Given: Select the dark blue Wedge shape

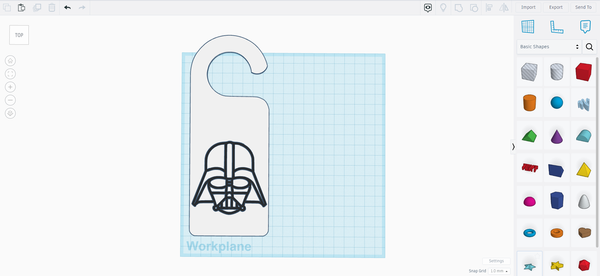Looking at the screenshot, I should point(556,171).
